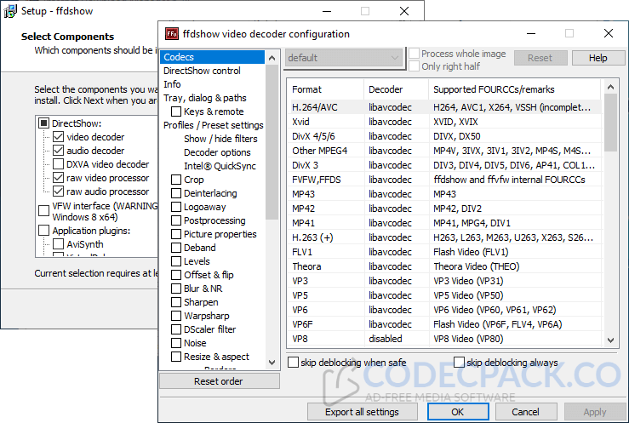
Task: Select the MP43 format row
Action: coord(444,194)
